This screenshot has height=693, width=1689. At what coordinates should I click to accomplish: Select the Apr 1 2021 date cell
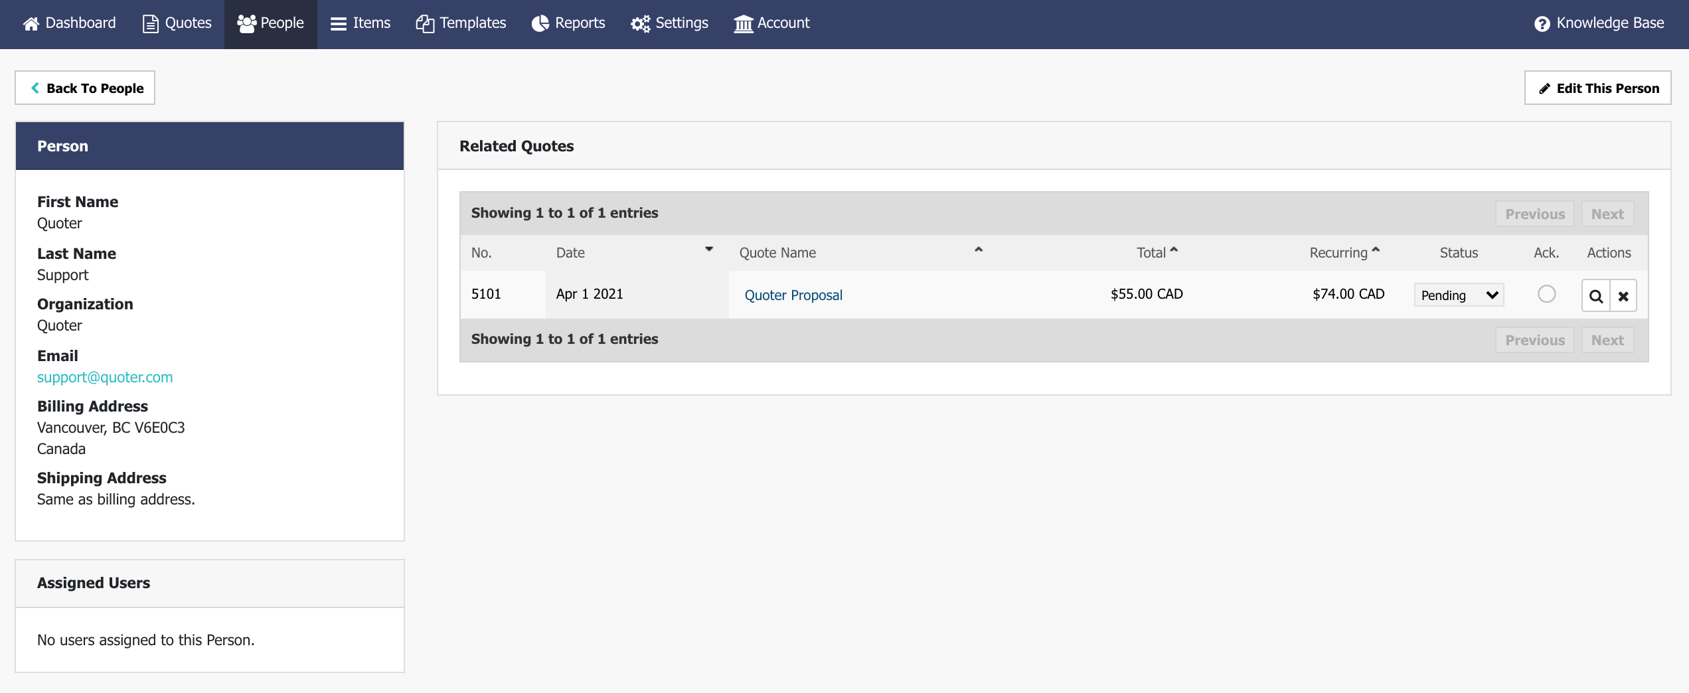[637, 294]
